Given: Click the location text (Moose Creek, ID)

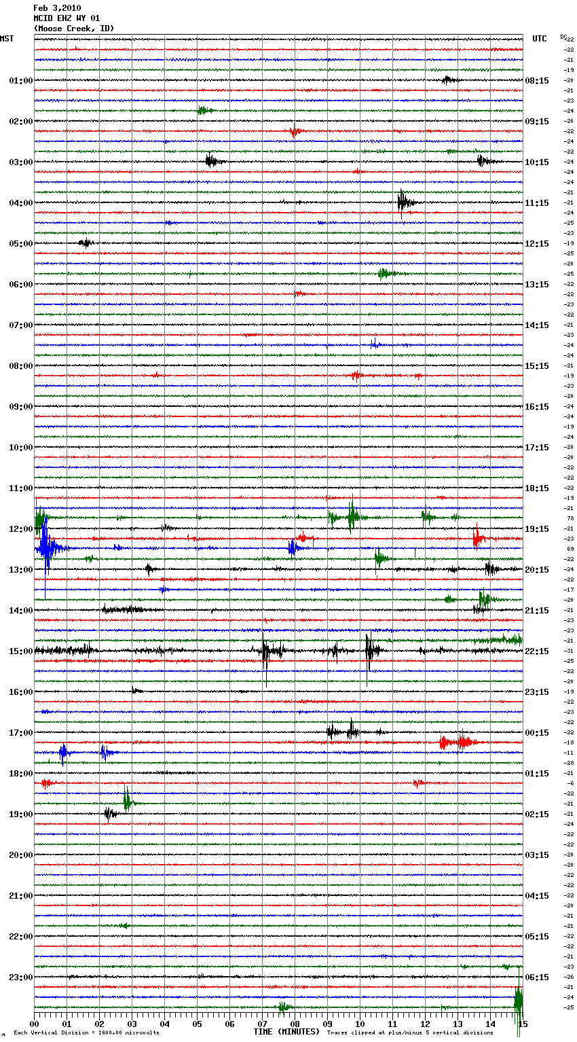Looking at the screenshot, I should pyautogui.click(x=74, y=29).
